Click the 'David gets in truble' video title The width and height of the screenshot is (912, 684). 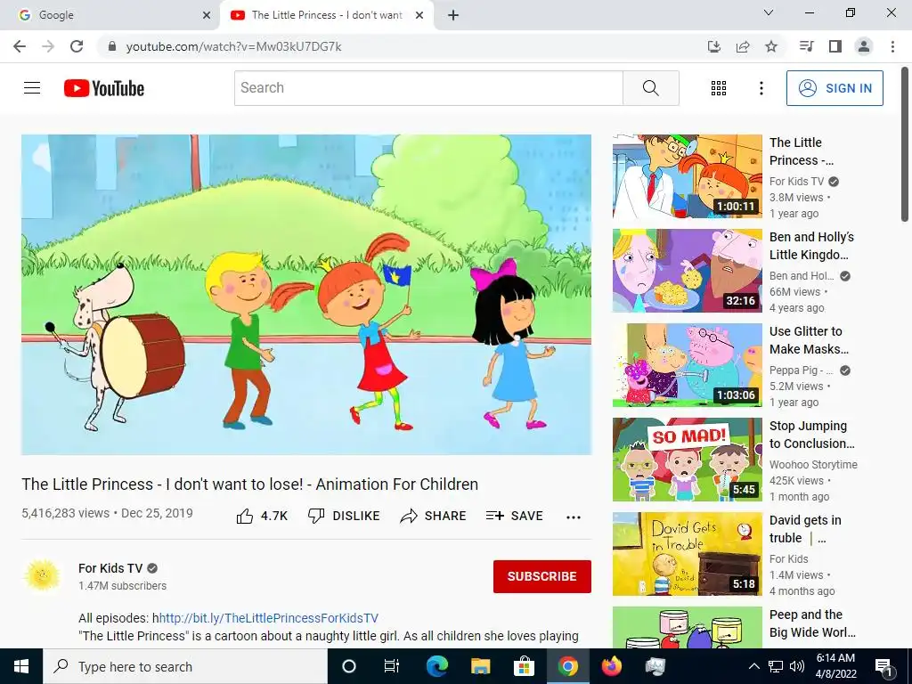click(805, 529)
